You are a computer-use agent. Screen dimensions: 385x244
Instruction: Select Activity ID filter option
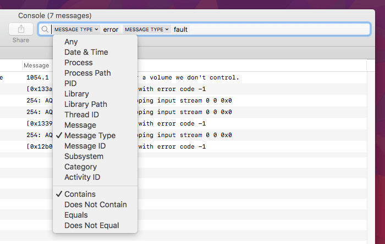click(x=95, y=177)
